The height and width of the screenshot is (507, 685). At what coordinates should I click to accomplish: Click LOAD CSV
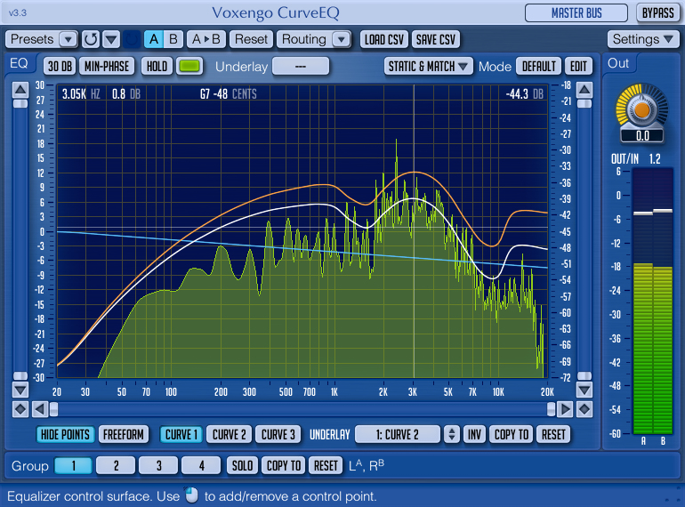[x=384, y=39]
